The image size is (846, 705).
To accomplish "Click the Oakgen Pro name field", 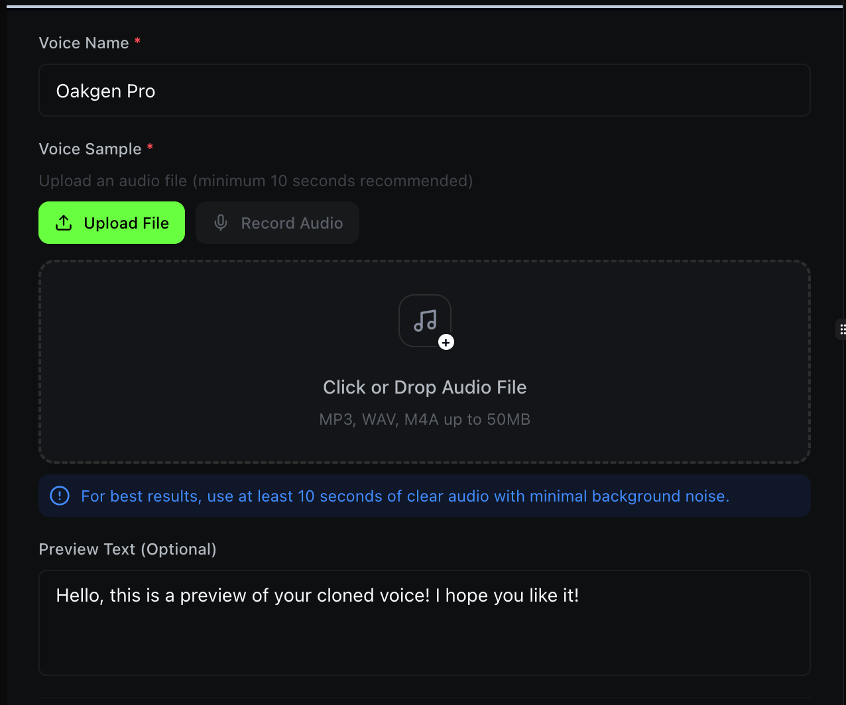I will 424,90.
